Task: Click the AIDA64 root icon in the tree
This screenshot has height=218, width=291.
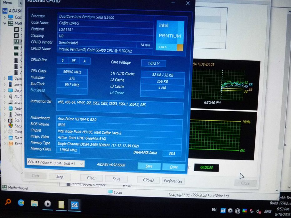Action: tap(5, 11)
